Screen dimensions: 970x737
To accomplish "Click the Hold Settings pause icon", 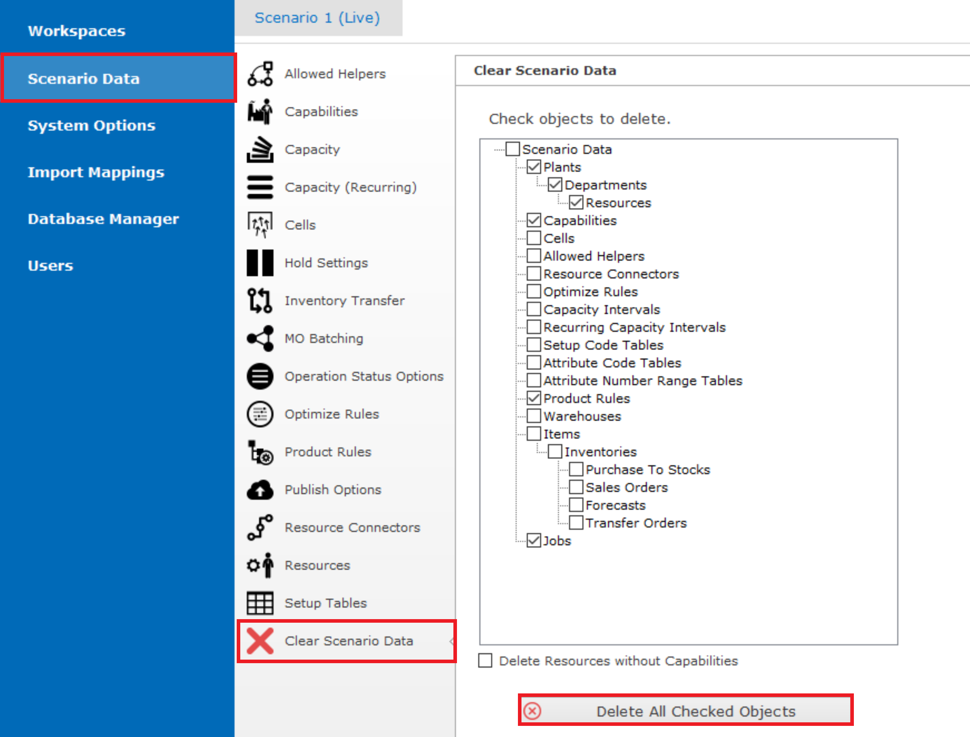I will pos(260,263).
